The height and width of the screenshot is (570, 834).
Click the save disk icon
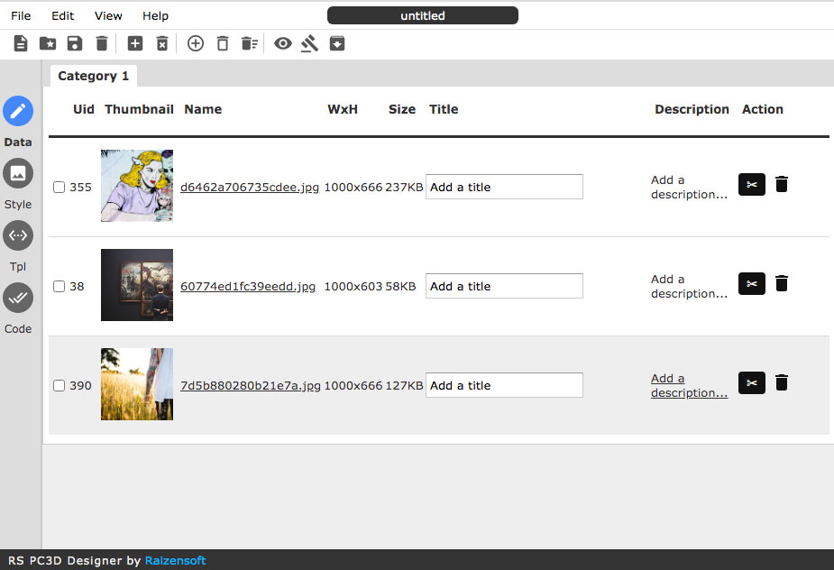[75, 43]
